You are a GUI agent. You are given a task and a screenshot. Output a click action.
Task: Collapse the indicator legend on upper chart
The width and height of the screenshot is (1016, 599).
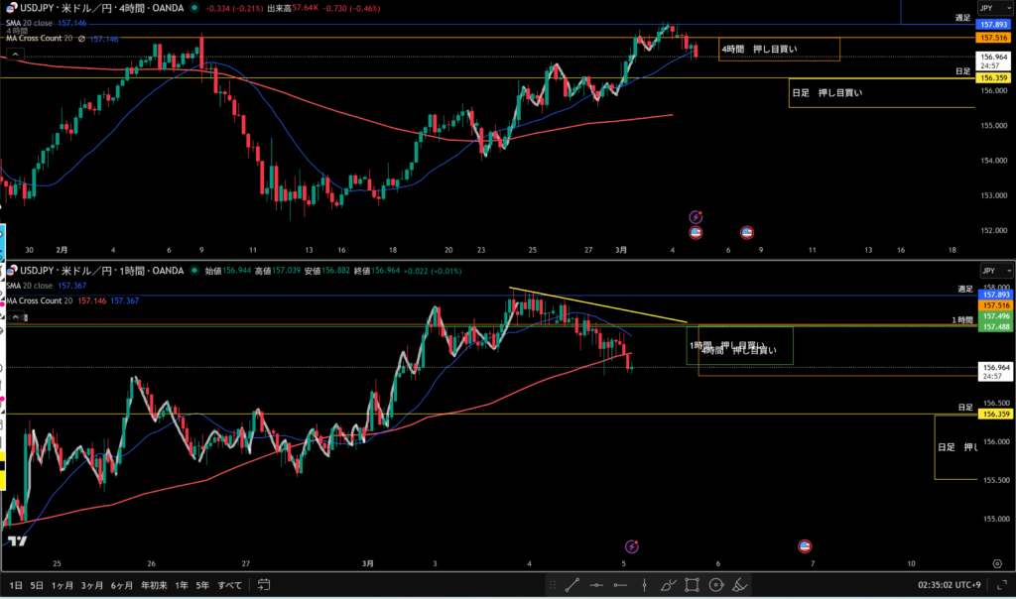pyautogui.click(x=15, y=55)
